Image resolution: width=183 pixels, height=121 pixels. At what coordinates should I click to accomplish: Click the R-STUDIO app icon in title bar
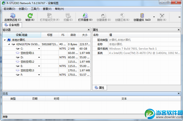[4, 3]
